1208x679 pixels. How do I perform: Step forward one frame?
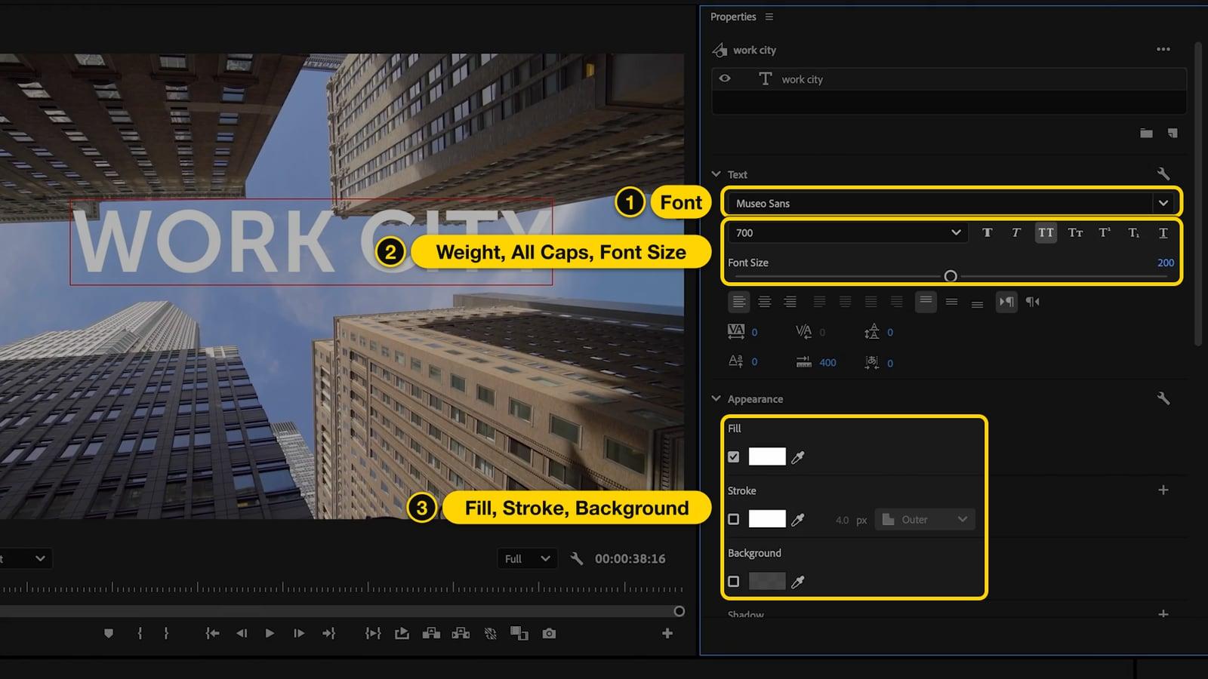click(299, 634)
